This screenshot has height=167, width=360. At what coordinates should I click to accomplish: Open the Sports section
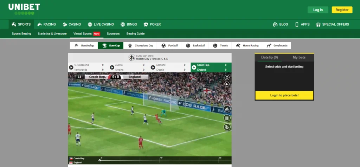pos(21,24)
